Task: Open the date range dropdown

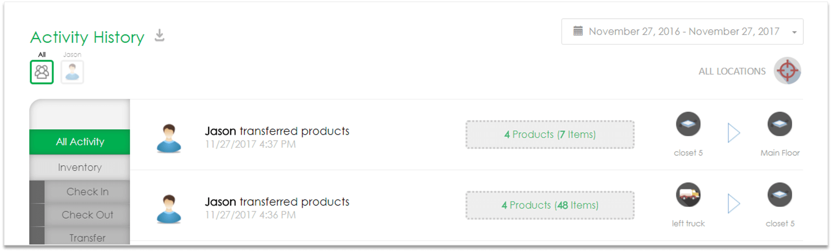Action: point(682,31)
